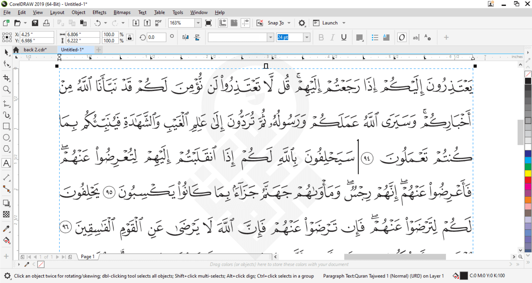Viewport: 532px width, 283px height.
Task: Open the Effects menu
Action: pyautogui.click(x=99, y=12)
